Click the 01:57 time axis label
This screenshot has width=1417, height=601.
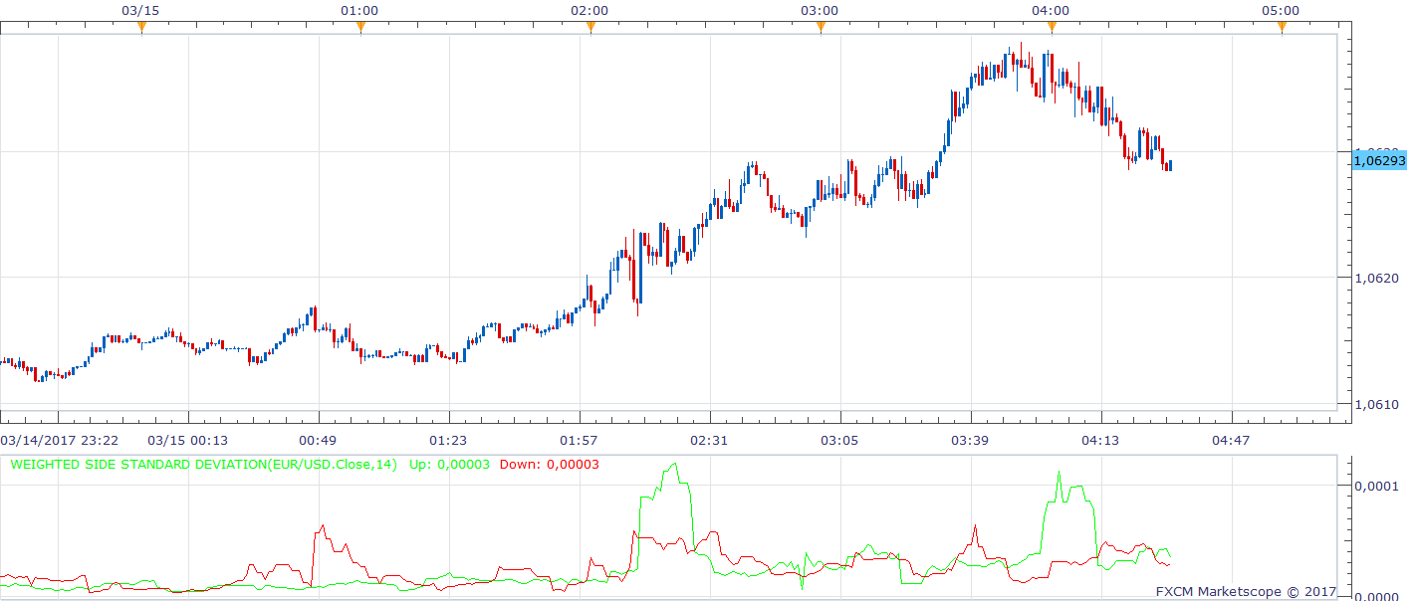click(x=578, y=440)
